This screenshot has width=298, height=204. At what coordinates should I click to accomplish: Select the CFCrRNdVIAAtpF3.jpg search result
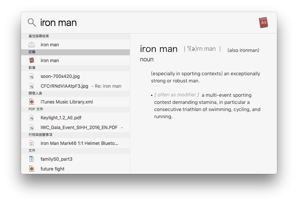(x=64, y=86)
